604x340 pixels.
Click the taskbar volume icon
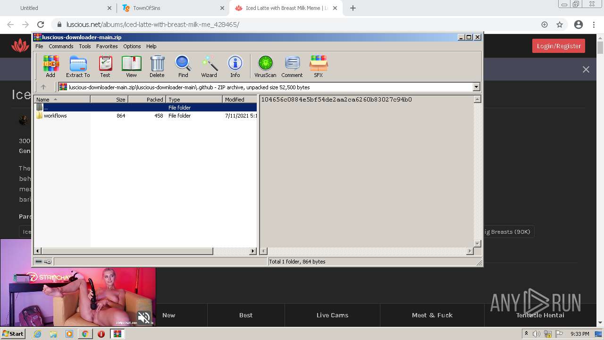(x=536, y=334)
